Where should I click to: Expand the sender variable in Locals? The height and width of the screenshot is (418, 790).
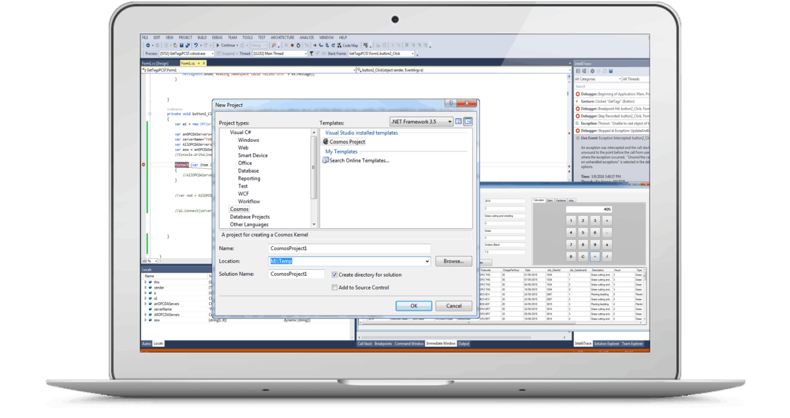coord(145,288)
